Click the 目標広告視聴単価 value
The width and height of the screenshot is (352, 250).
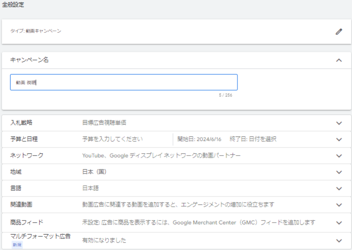(x=104, y=123)
